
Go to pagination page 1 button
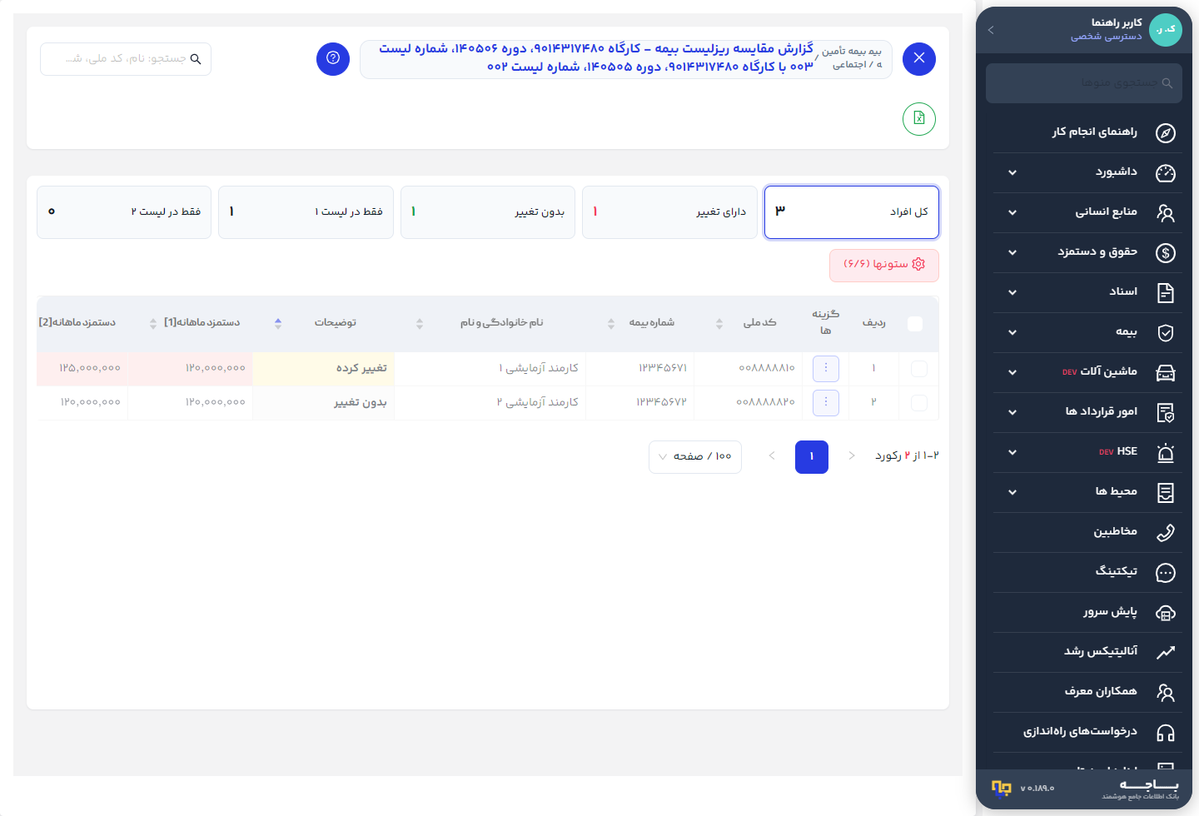coord(812,456)
